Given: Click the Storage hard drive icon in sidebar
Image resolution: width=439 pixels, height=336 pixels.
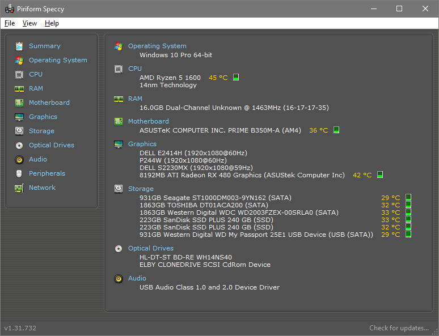Looking at the screenshot, I should tap(19, 131).
